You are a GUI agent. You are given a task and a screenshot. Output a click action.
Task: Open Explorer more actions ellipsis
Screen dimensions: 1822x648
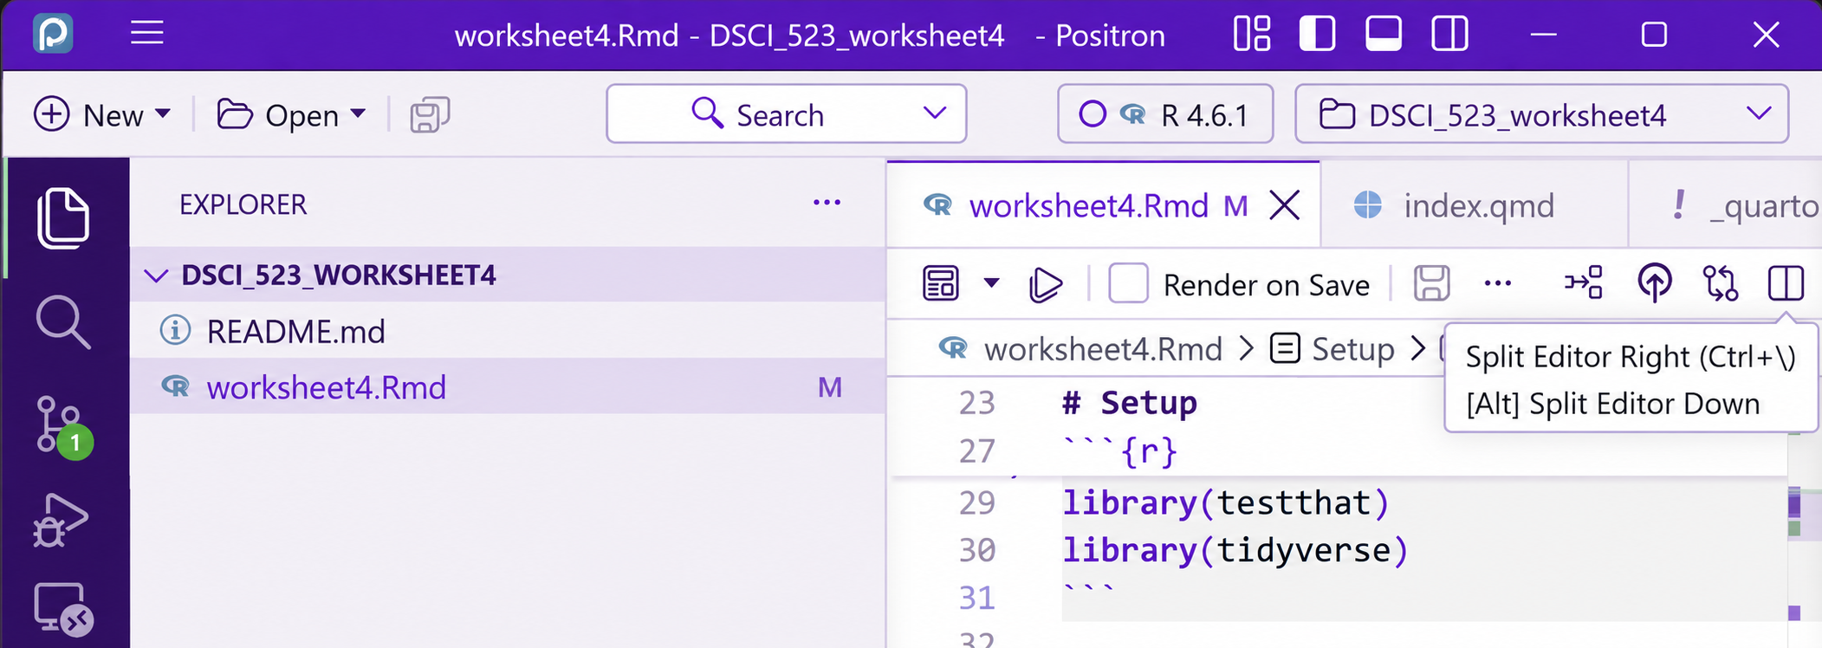coord(827,203)
